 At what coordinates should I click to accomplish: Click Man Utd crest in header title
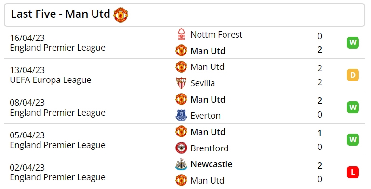click(x=120, y=14)
